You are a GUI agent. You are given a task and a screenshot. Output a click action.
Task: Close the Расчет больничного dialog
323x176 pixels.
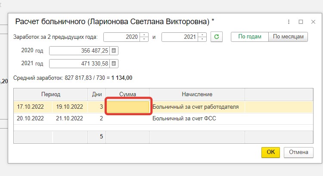[314, 22]
